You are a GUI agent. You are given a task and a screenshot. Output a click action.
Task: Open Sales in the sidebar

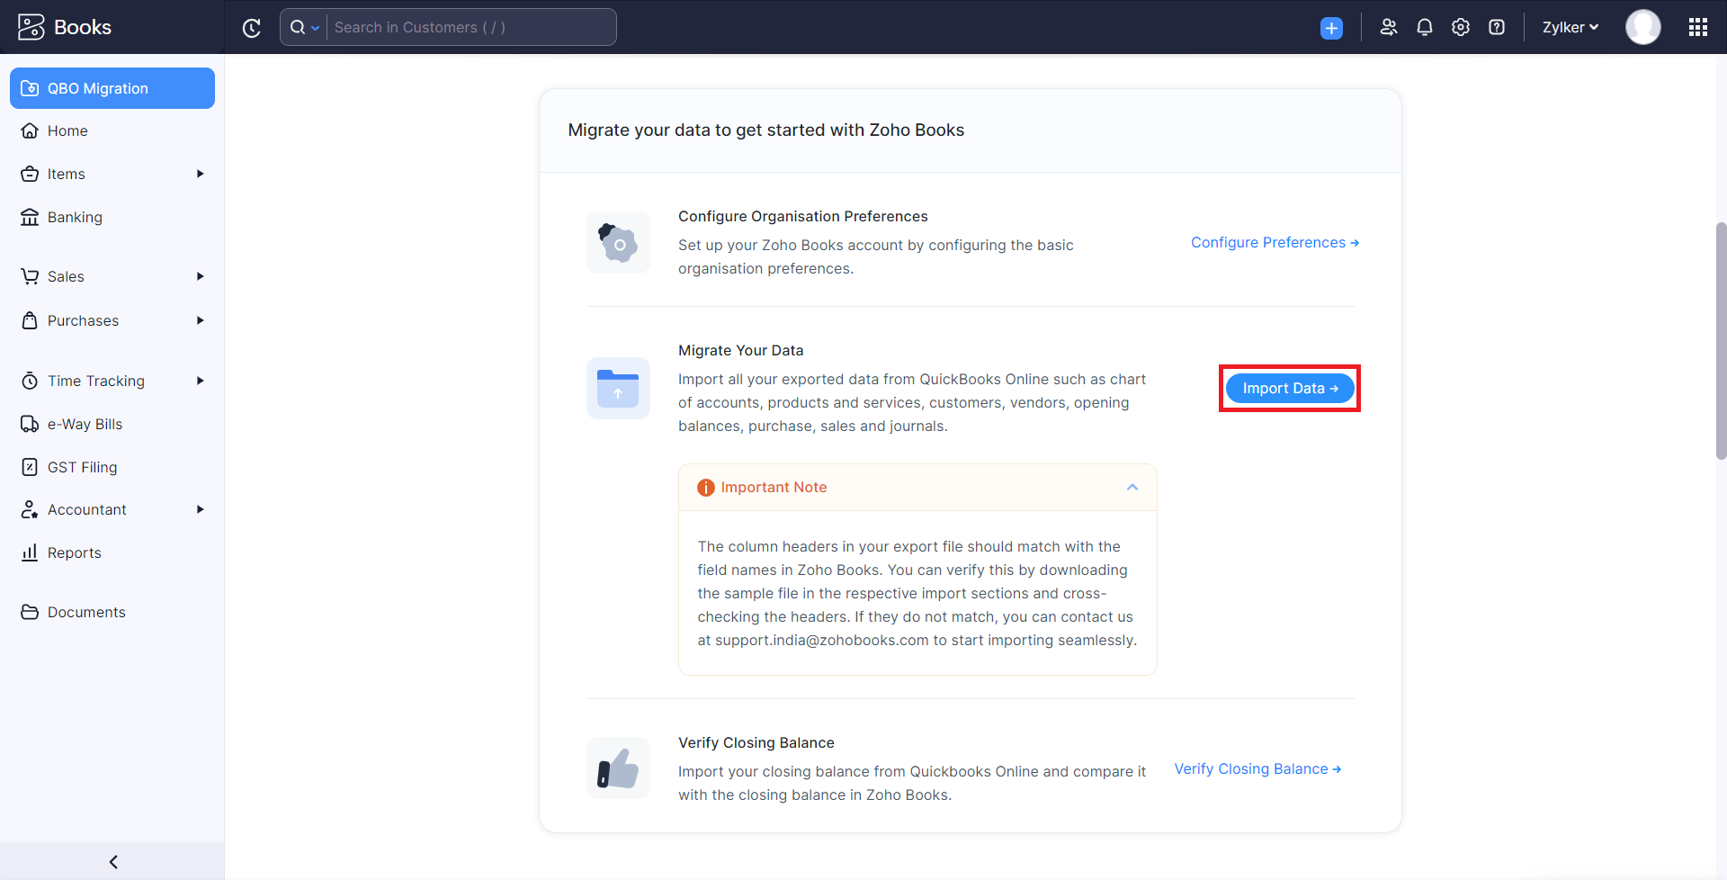[x=112, y=276]
